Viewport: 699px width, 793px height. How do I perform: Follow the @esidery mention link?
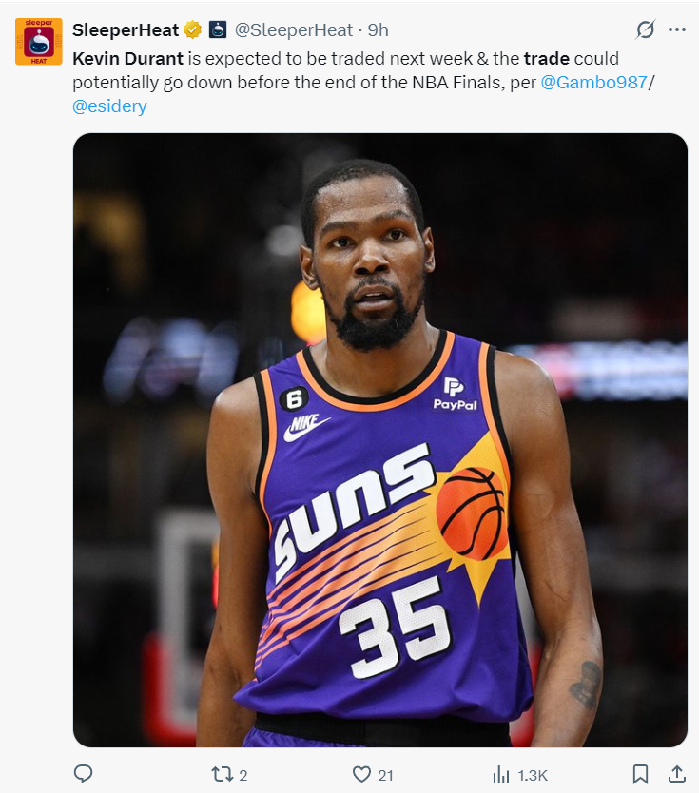[109, 106]
